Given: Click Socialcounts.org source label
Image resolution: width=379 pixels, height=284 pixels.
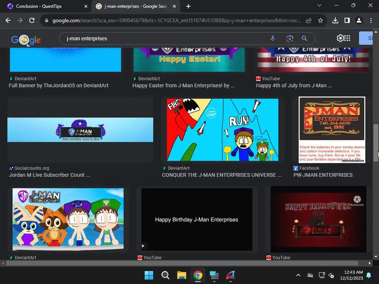Looking at the screenshot, I should pos(32,168).
